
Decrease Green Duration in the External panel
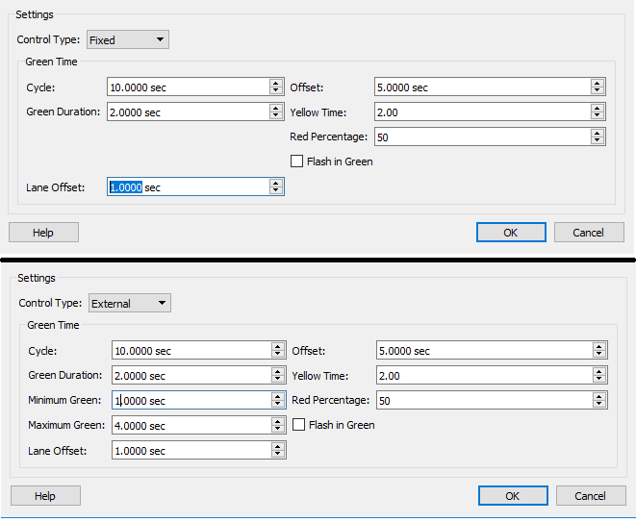point(278,380)
